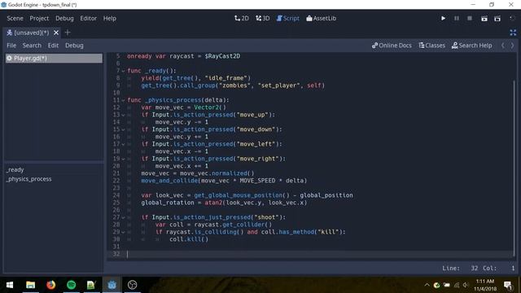Click the editor vertical scrollbar
The width and height of the screenshot is (521, 293).
click(514, 168)
